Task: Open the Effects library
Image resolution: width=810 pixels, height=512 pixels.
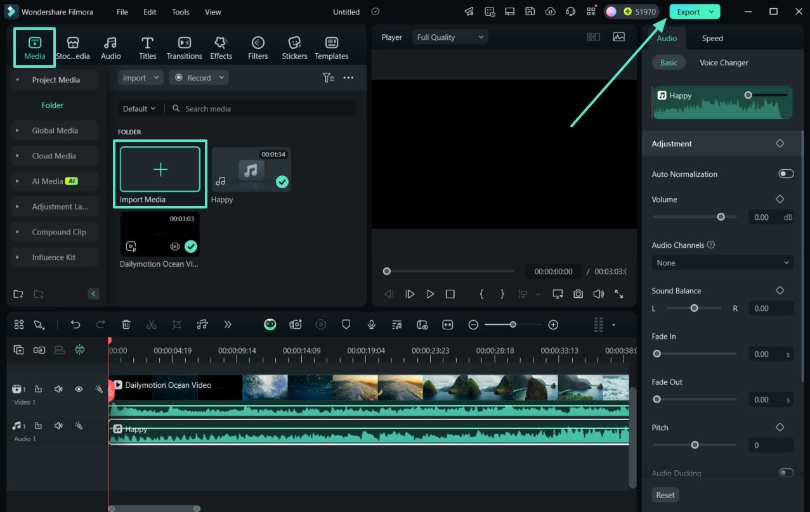Action: [x=221, y=48]
